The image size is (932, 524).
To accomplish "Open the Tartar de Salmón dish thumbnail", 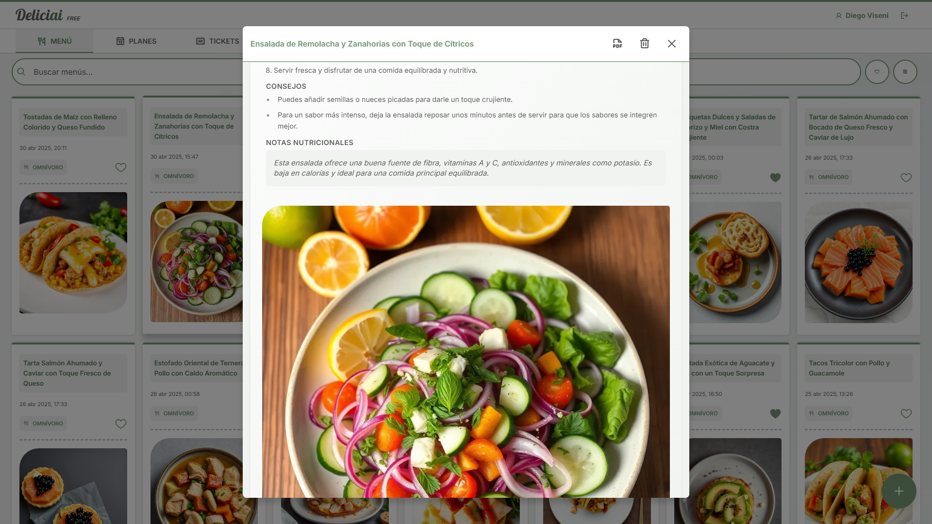I will point(858,262).
